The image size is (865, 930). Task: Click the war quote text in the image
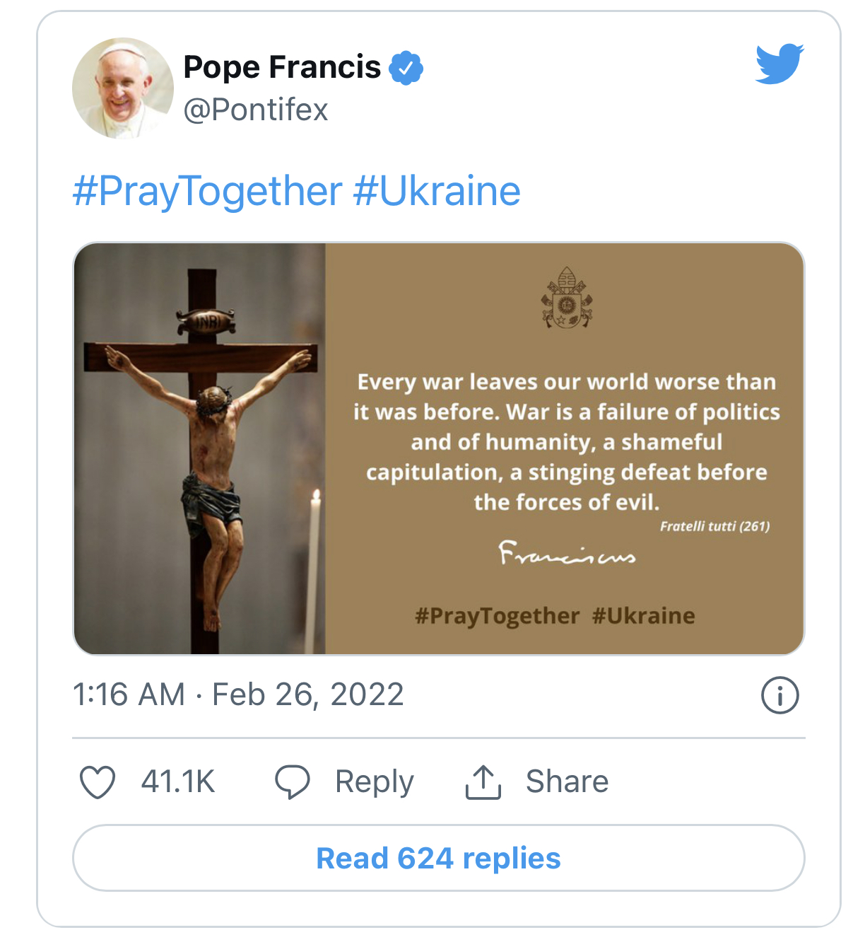pos(566,442)
